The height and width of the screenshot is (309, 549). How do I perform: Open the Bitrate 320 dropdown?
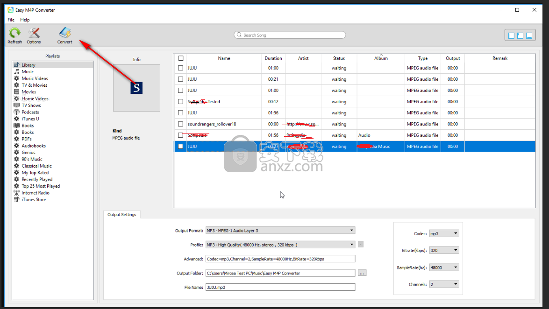pos(444,250)
